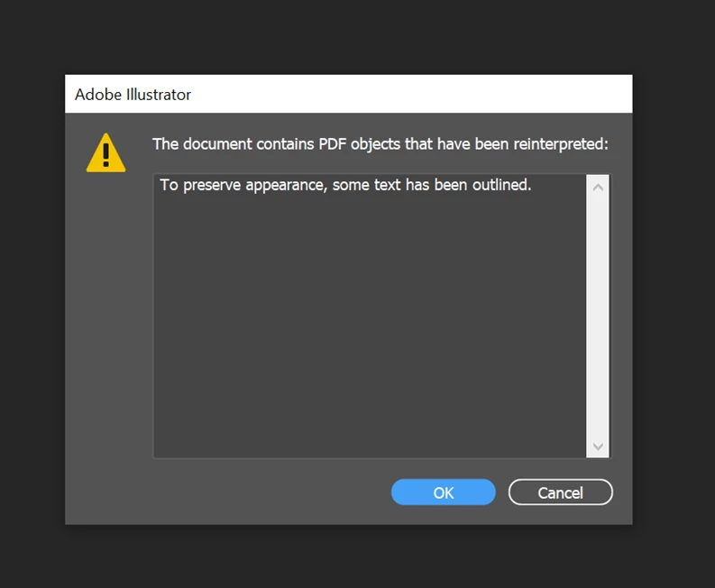This screenshot has width=715, height=588.
Task: Click the word 'outlined.' in the message
Action: (501, 185)
